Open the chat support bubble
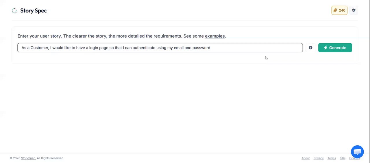 (357, 152)
